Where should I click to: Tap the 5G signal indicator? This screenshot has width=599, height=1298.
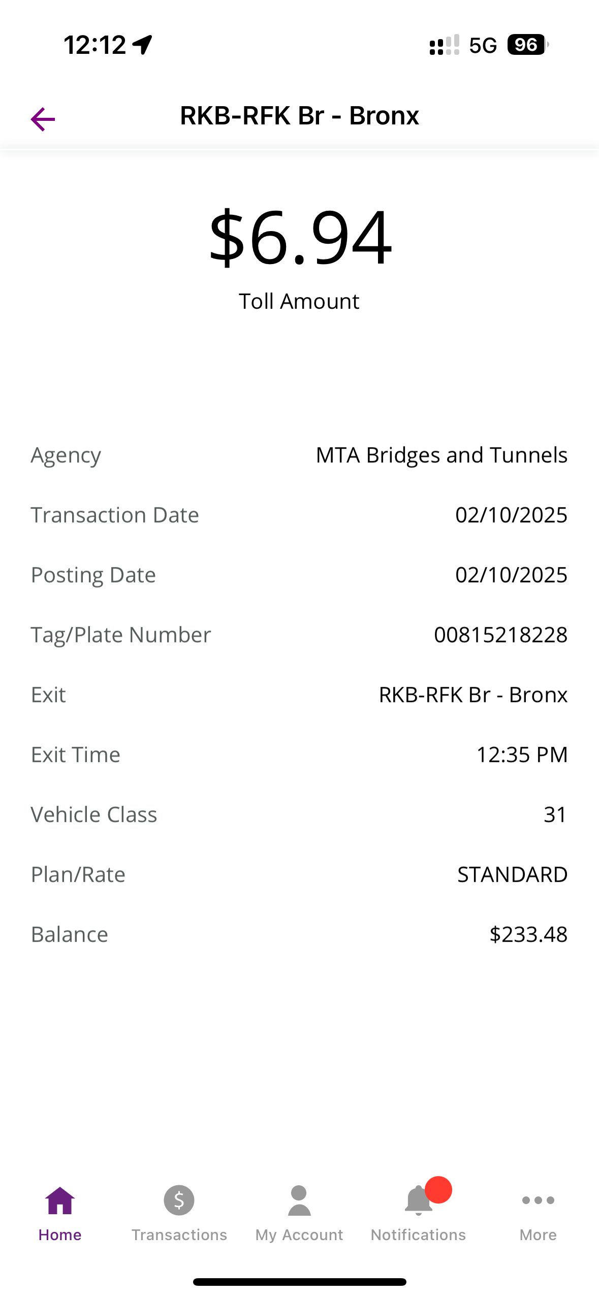click(x=483, y=45)
